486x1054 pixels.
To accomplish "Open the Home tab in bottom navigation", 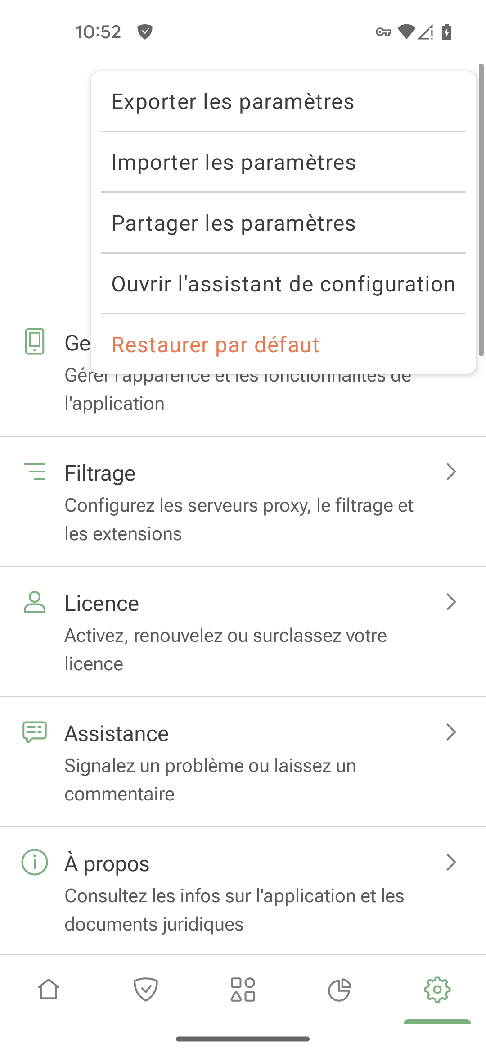I will (49, 990).
